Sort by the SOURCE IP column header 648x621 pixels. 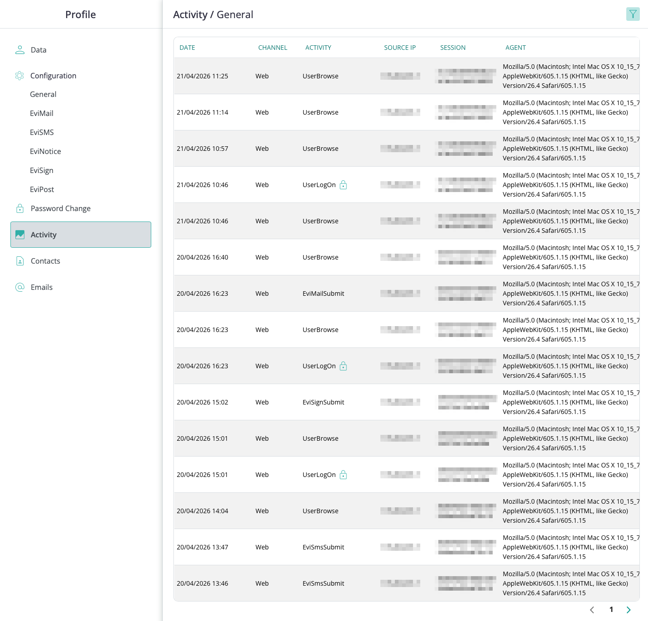point(400,48)
